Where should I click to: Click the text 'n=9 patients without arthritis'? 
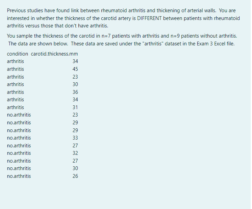point(203,36)
